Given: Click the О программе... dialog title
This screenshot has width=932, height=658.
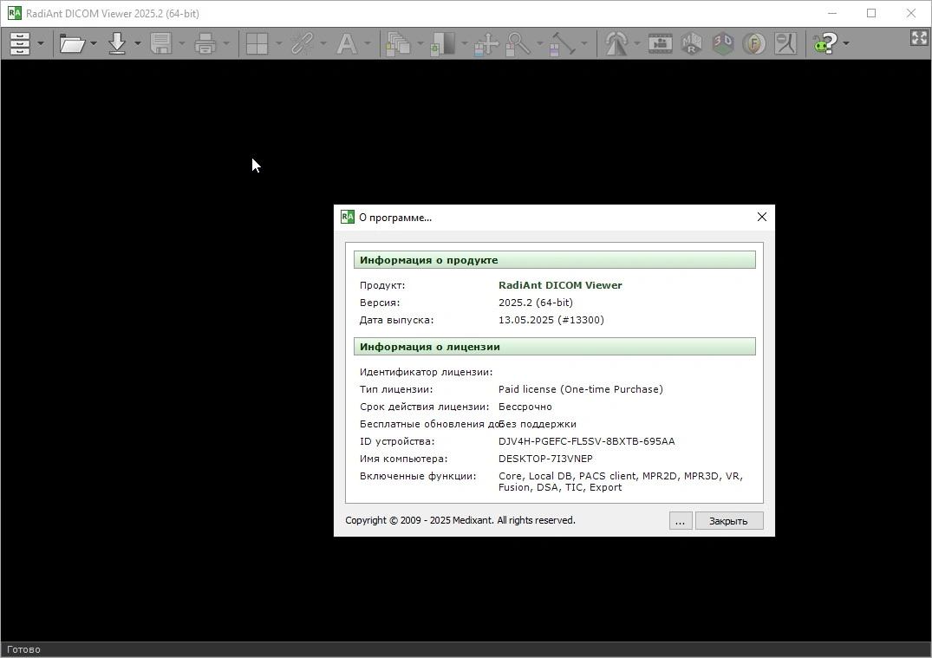Looking at the screenshot, I should point(394,218).
